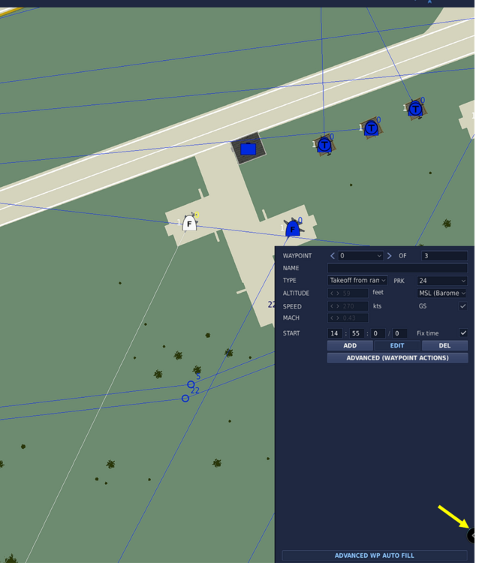
Task: Select the blue F aircraft unit on apron
Action: click(x=293, y=229)
